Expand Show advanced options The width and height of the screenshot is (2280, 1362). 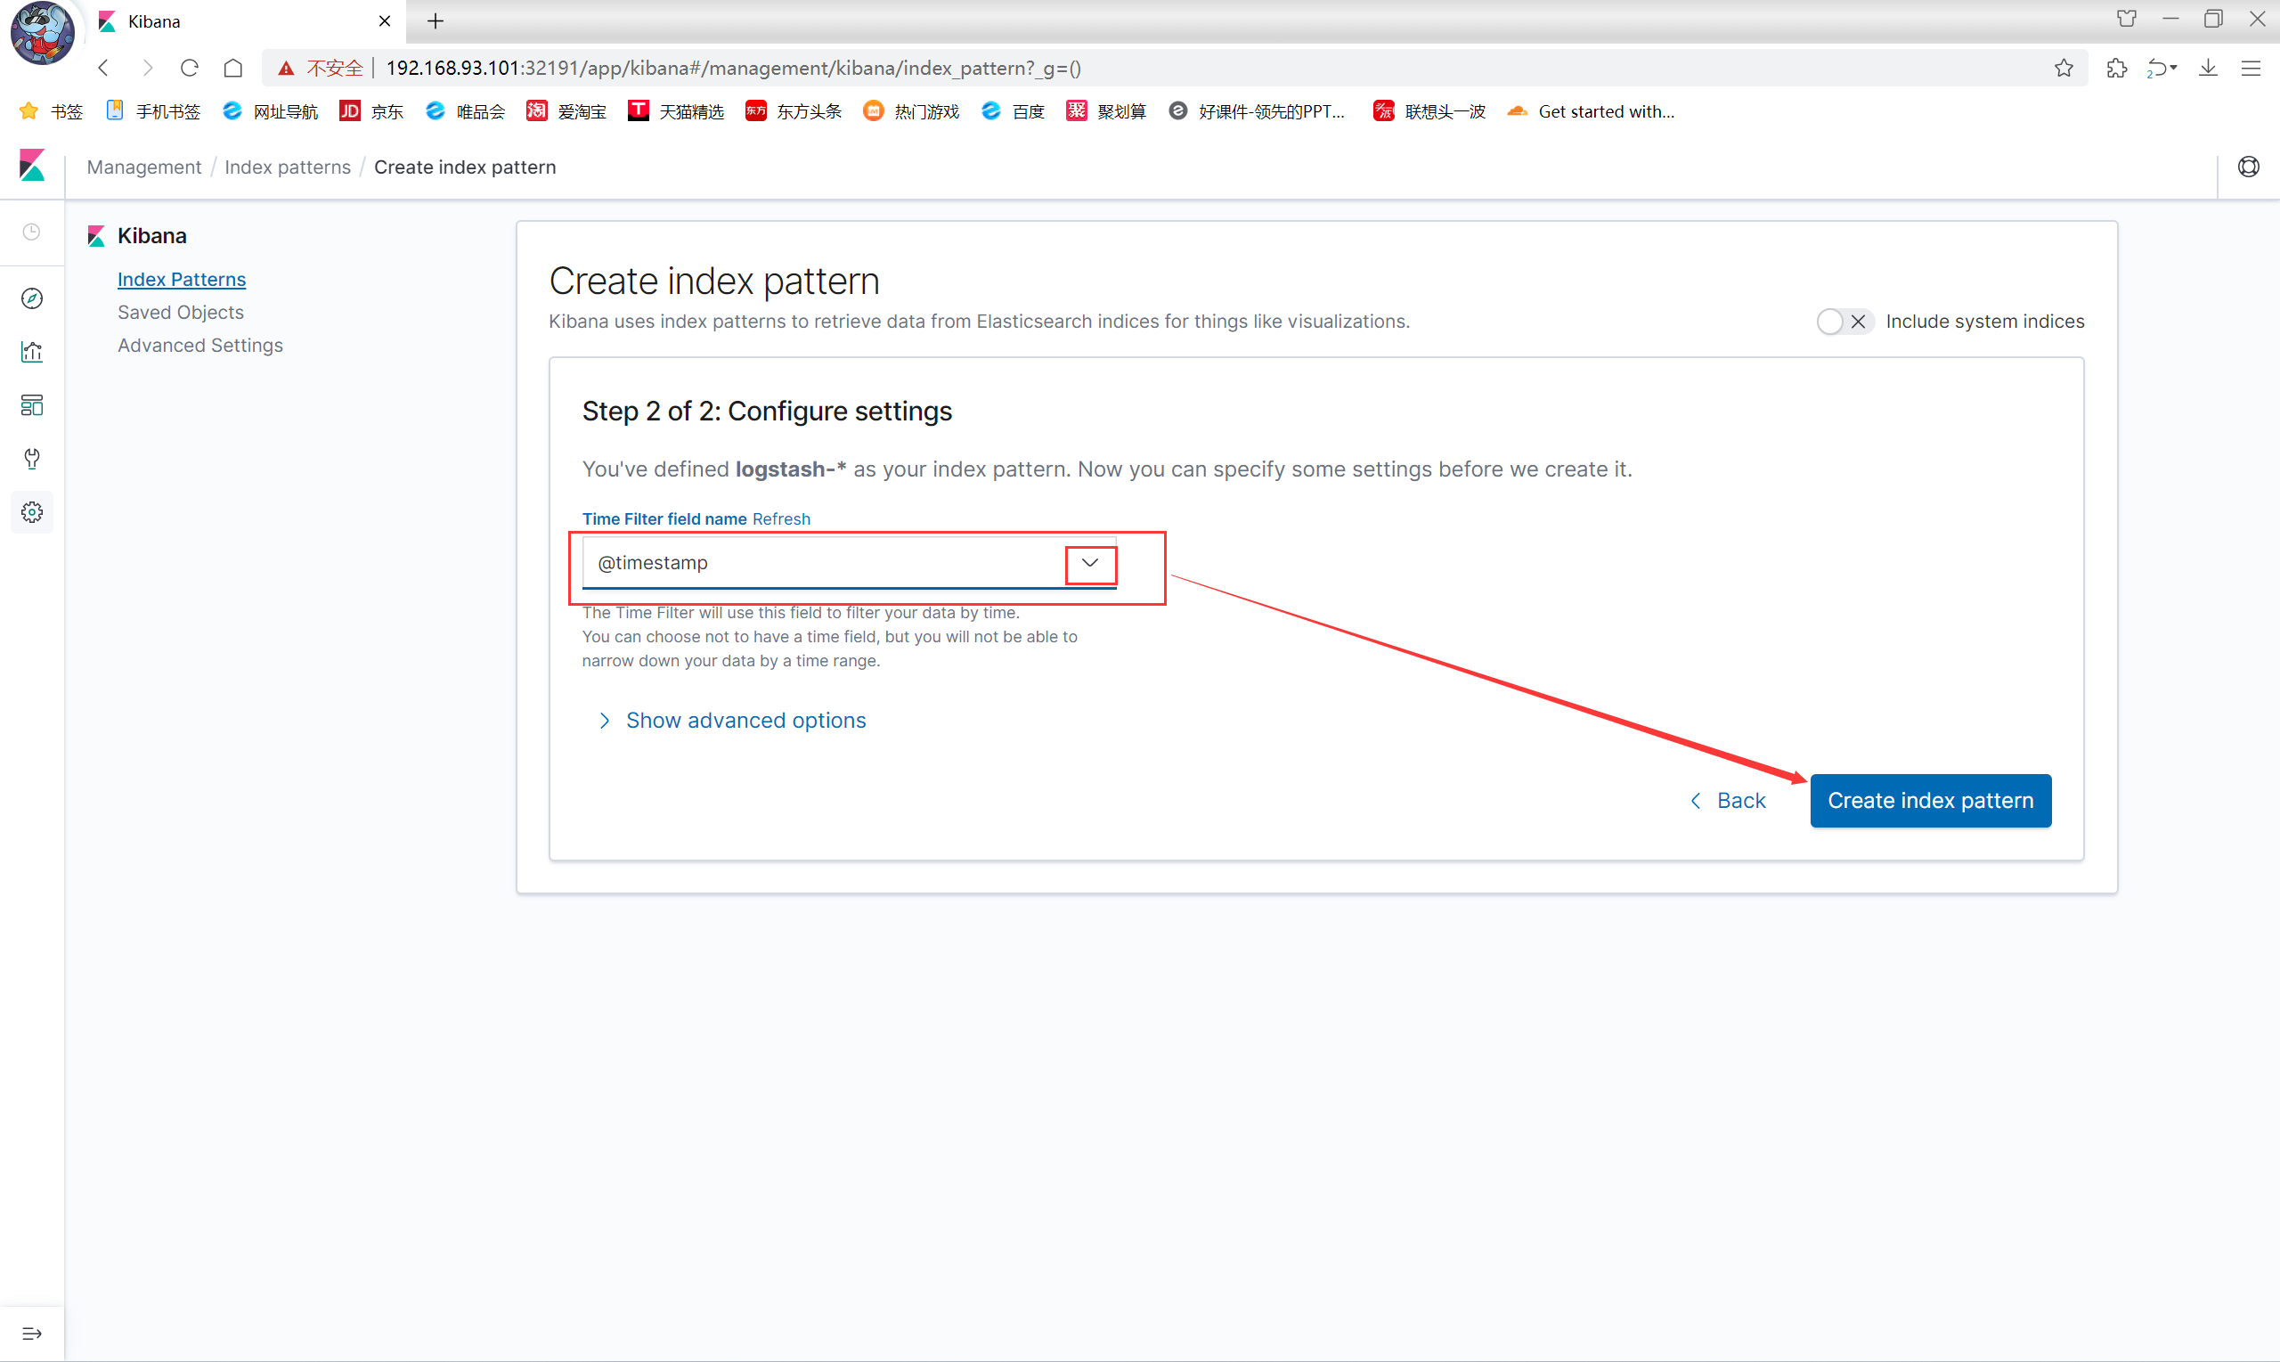745,721
